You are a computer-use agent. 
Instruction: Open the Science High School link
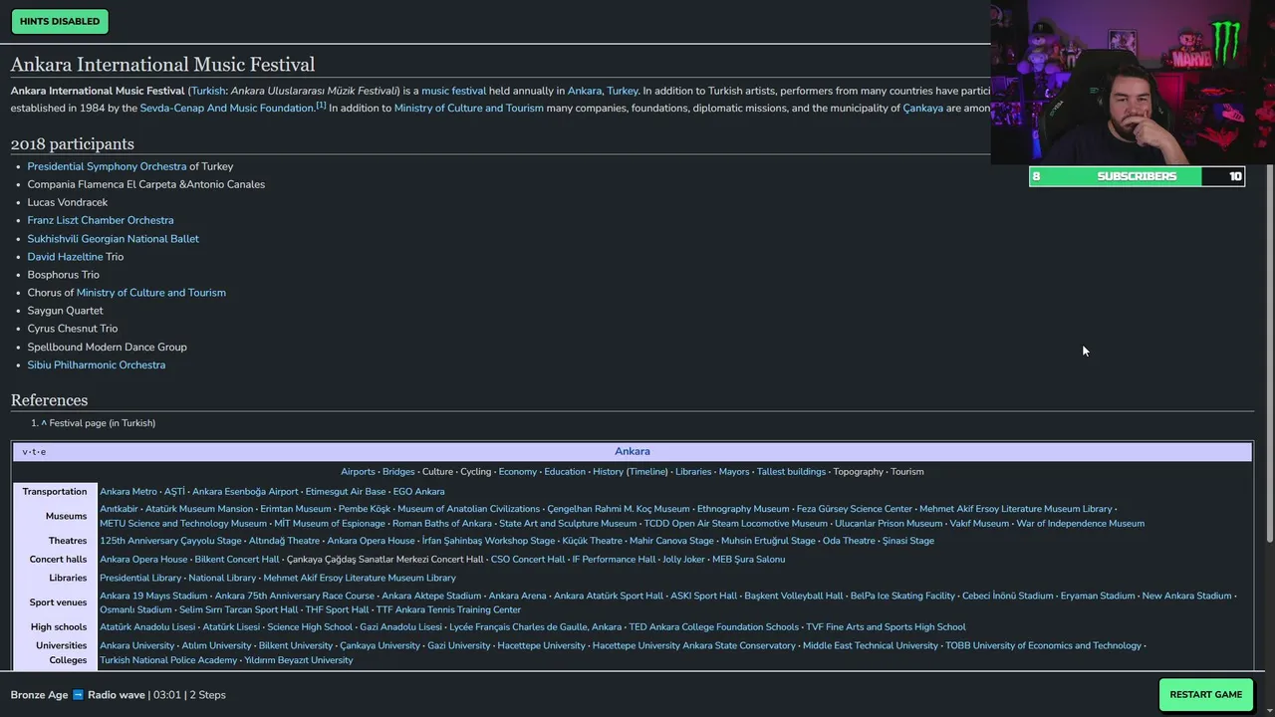pos(310,627)
